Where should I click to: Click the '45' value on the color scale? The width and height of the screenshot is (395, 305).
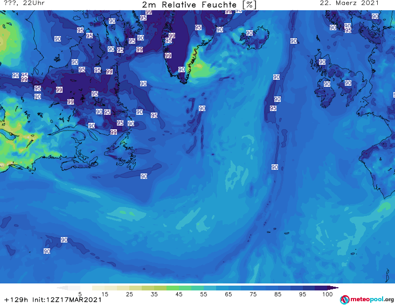[178, 294]
